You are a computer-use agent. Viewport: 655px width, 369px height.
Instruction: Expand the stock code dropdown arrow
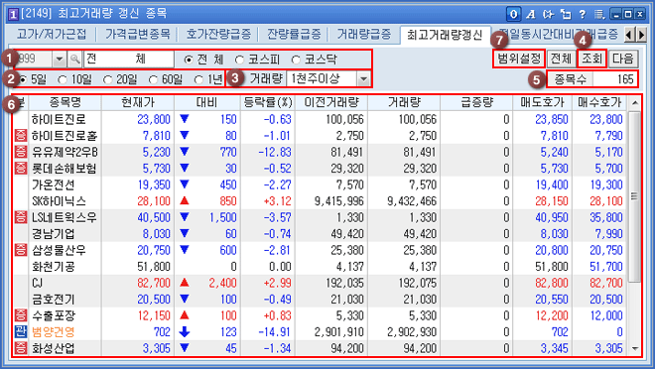[60, 59]
